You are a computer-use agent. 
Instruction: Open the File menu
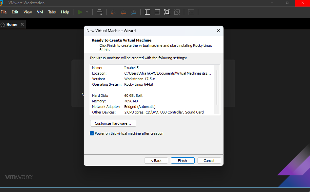pyautogui.click(x=4, y=12)
